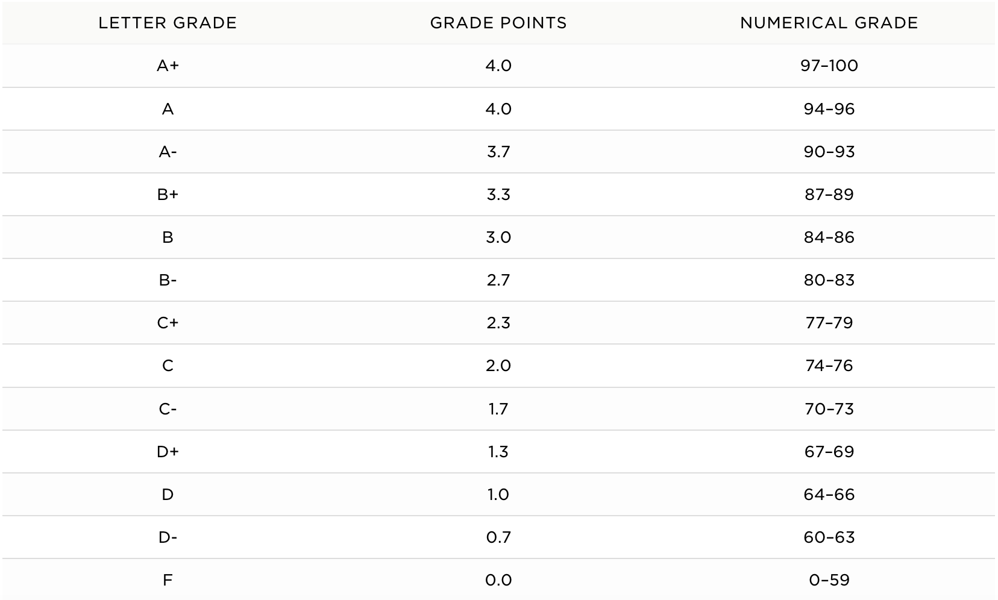Click the 97–100 numerical grade cell

pyautogui.click(x=829, y=66)
